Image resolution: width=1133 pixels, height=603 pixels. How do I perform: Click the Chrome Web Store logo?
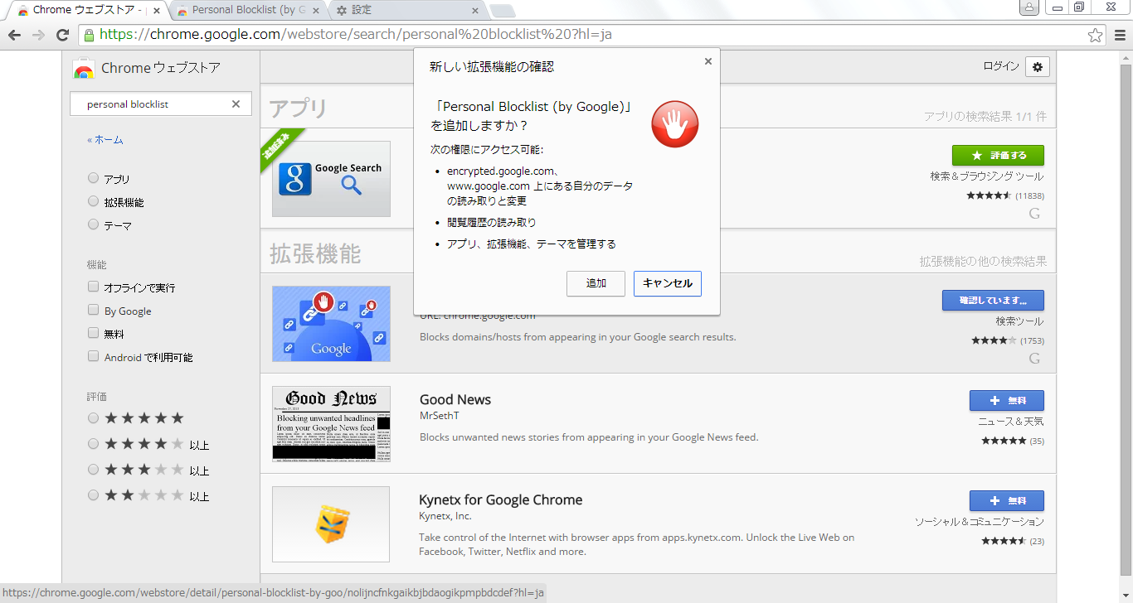(84, 69)
